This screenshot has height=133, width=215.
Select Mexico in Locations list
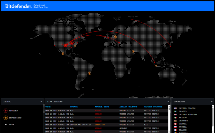(x=183, y=118)
